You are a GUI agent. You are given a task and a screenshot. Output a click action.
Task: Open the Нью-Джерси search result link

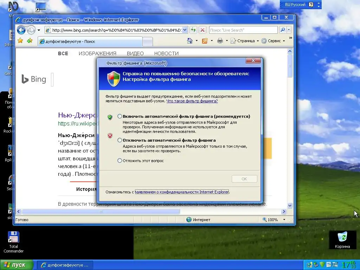point(77,115)
